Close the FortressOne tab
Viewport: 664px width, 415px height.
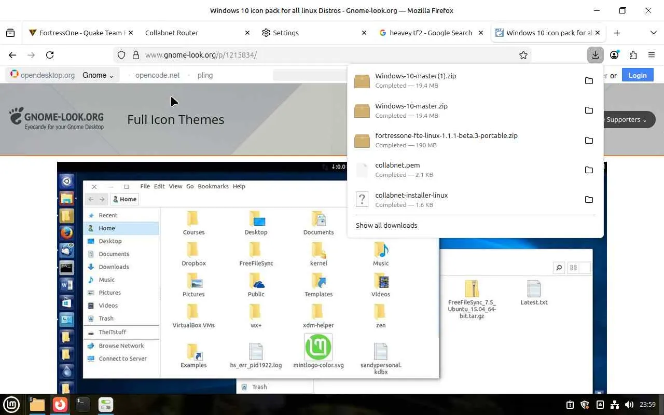pyautogui.click(x=130, y=33)
